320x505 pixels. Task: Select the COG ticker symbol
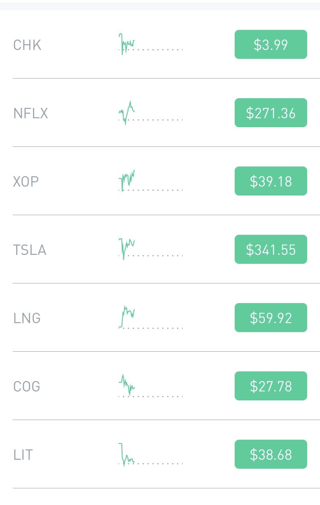[27, 386]
